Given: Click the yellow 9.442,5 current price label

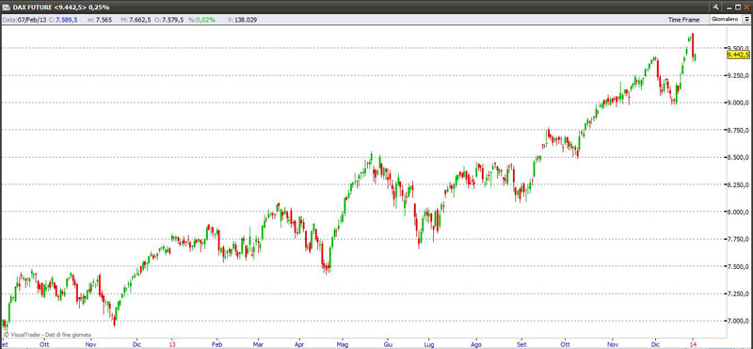Looking at the screenshot, I should tap(739, 56).
